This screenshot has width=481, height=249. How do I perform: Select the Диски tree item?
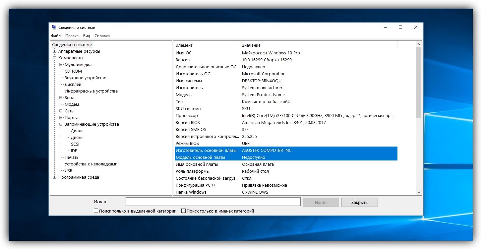77,131
